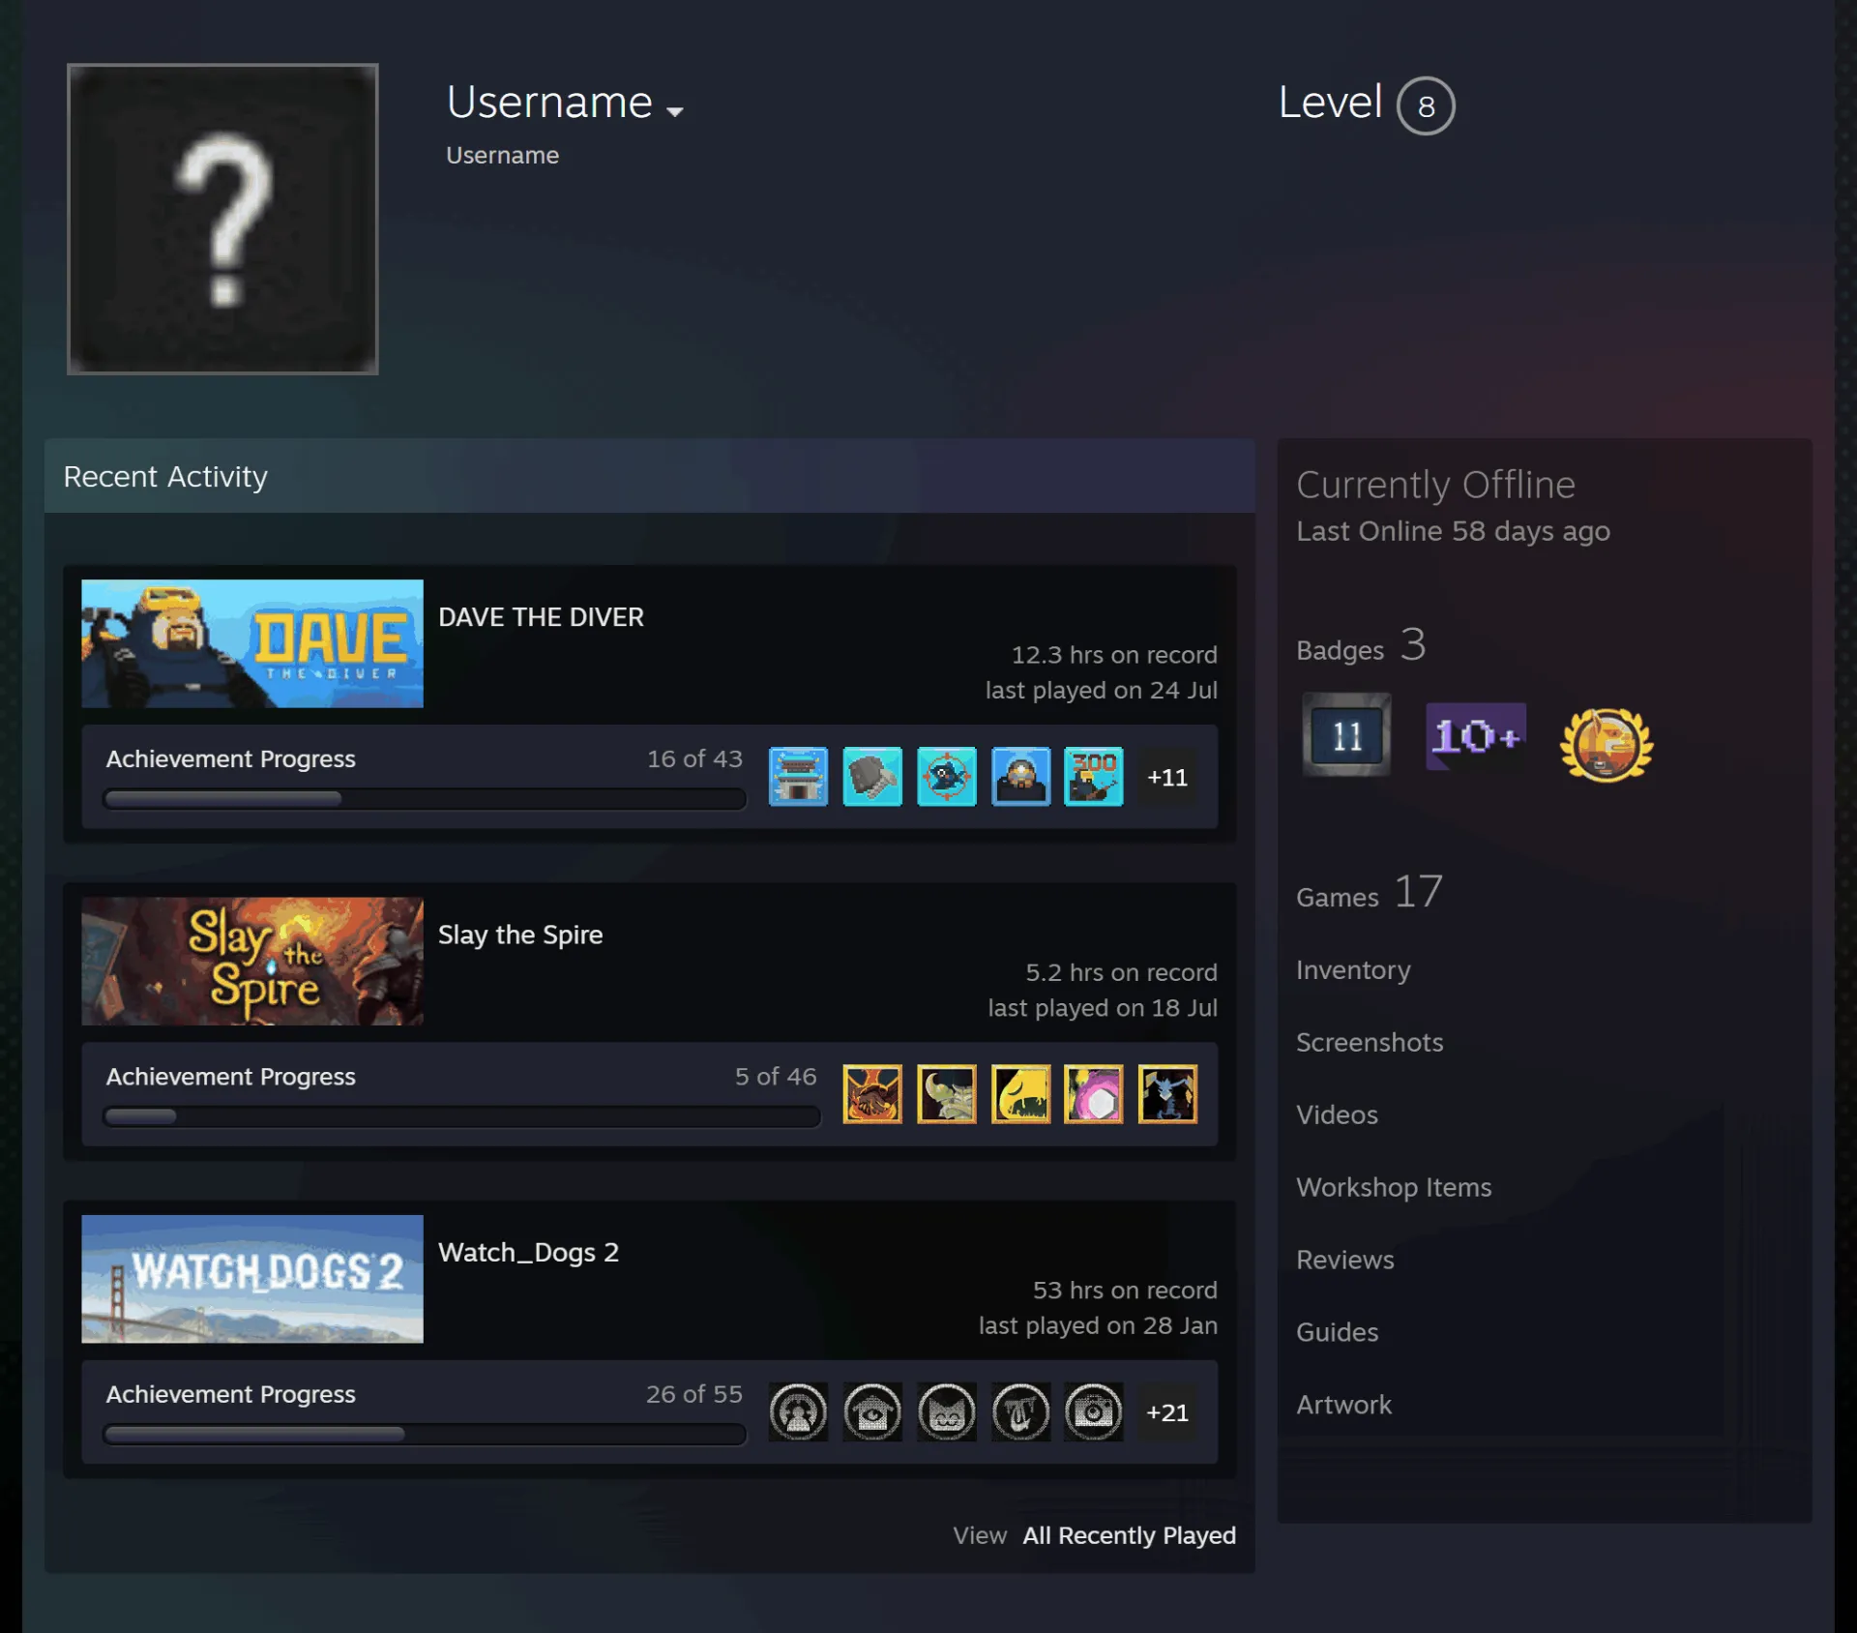Image resolution: width=1857 pixels, height=1633 pixels.
Task: Click the Dave the Diver achievement progress bar
Action: [x=425, y=799]
